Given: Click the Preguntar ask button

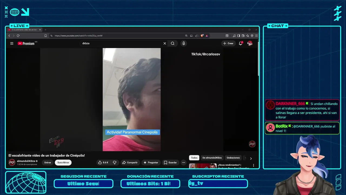Looking at the screenshot, I should [151, 162].
